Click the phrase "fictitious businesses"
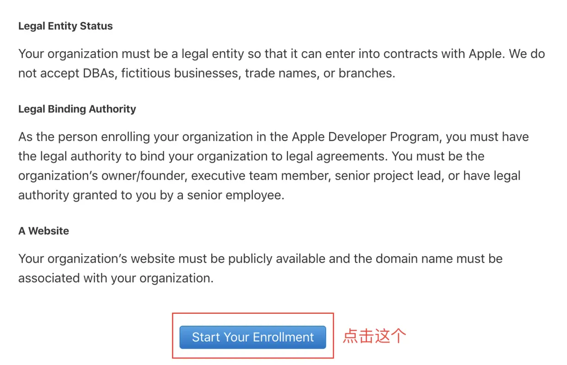The width and height of the screenshot is (567, 365). click(x=179, y=73)
